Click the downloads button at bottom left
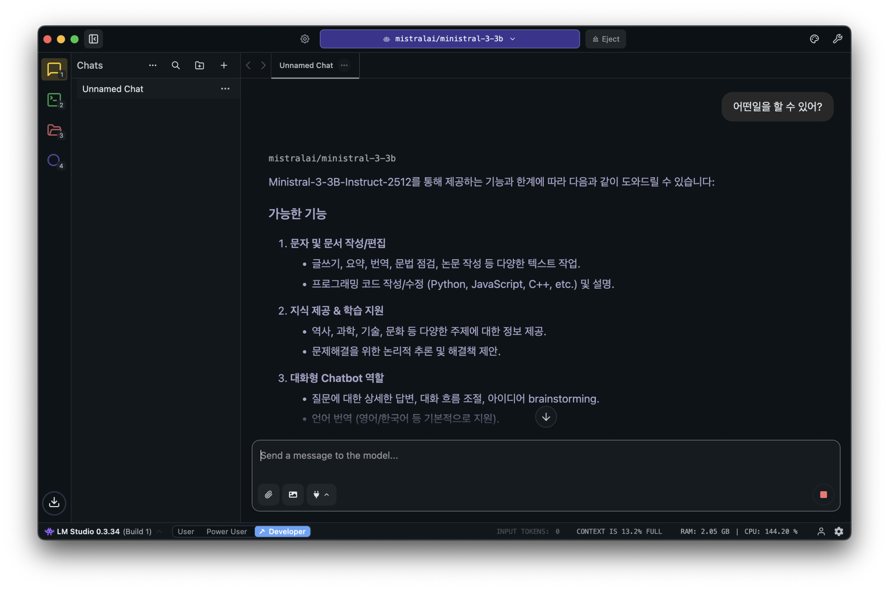Image resolution: width=889 pixels, height=590 pixels. coord(54,502)
